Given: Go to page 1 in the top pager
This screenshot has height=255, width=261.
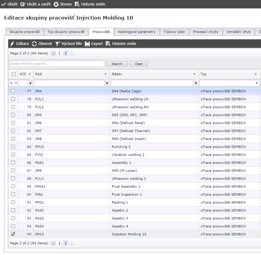Looking at the screenshot, I should [59, 53].
